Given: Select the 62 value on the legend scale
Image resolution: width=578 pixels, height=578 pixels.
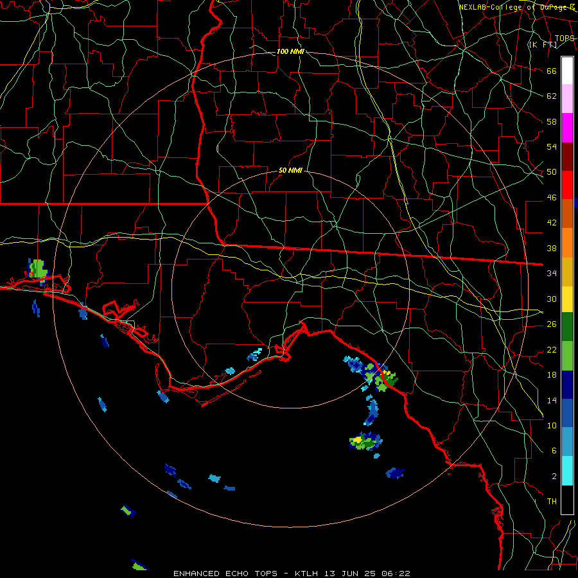Looking at the screenshot, I should [552, 96].
